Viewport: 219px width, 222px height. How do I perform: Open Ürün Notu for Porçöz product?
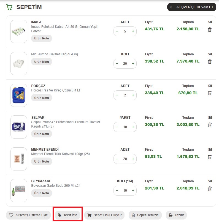(x=42, y=98)
